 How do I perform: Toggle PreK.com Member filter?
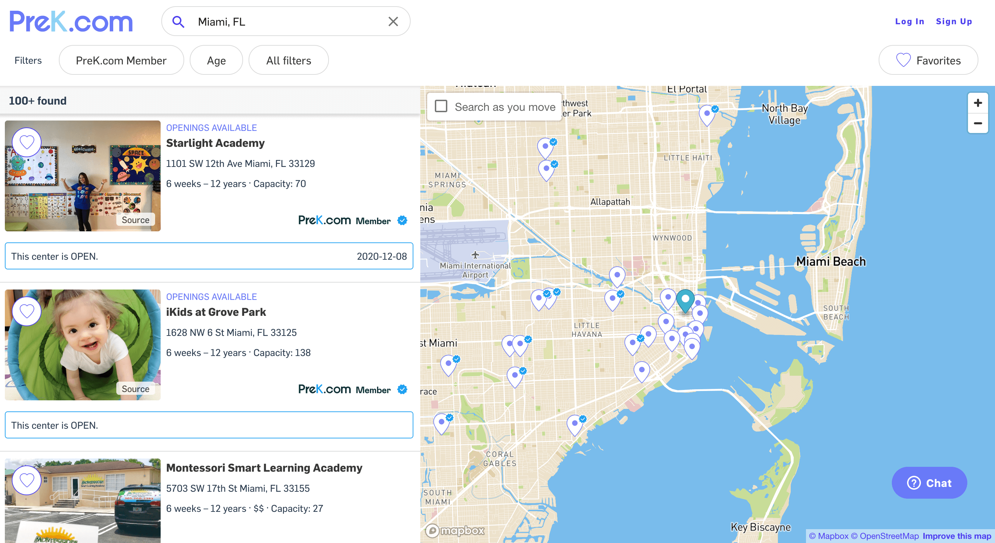tap(121, 60)
